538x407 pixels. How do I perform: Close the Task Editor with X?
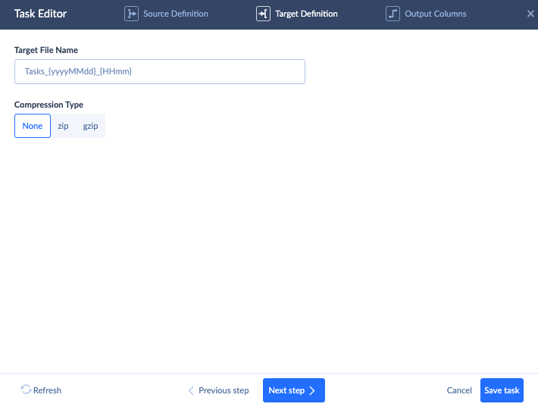pyautogui.click(x=530, y=14)
